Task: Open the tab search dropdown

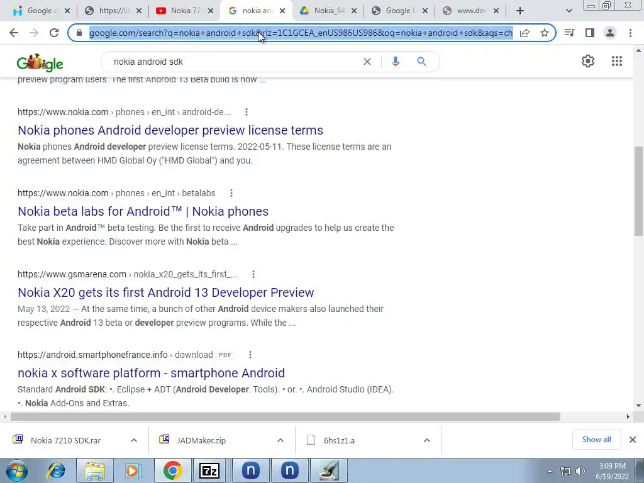Action: (x=569, y=11)
